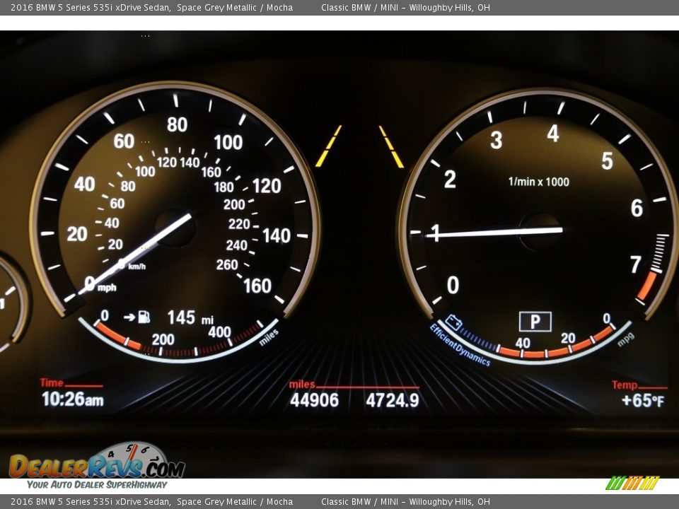
Task: Click the 44906 odometer reading
Action: pyautogui.click(x=314, y=400)
